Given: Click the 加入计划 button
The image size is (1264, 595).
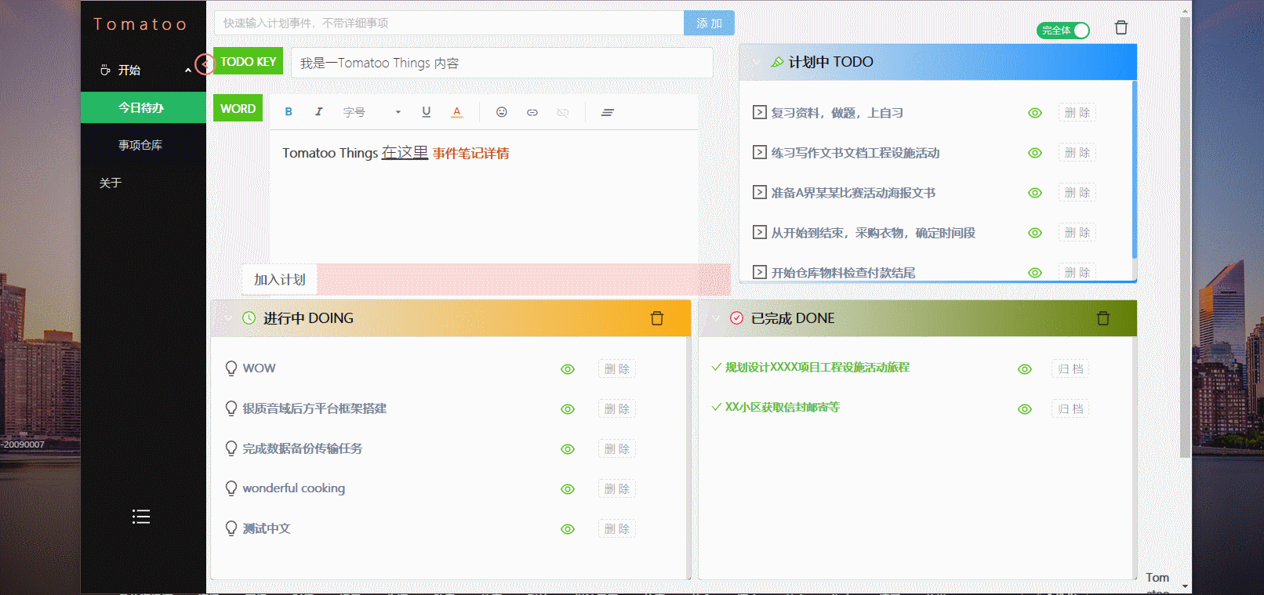Looking at the screenshot, I should (x=280, y=280).
